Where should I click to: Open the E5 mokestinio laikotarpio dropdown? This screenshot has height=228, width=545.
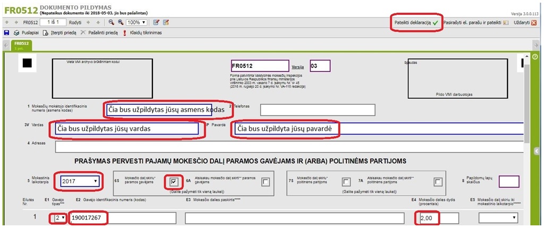498,218
